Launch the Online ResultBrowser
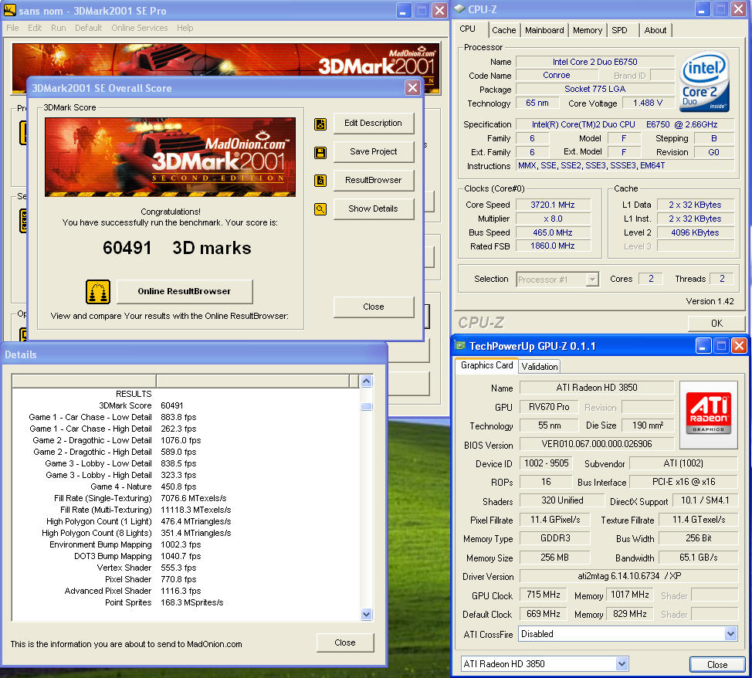The image size is (752, 678). (x=185, y=291)
